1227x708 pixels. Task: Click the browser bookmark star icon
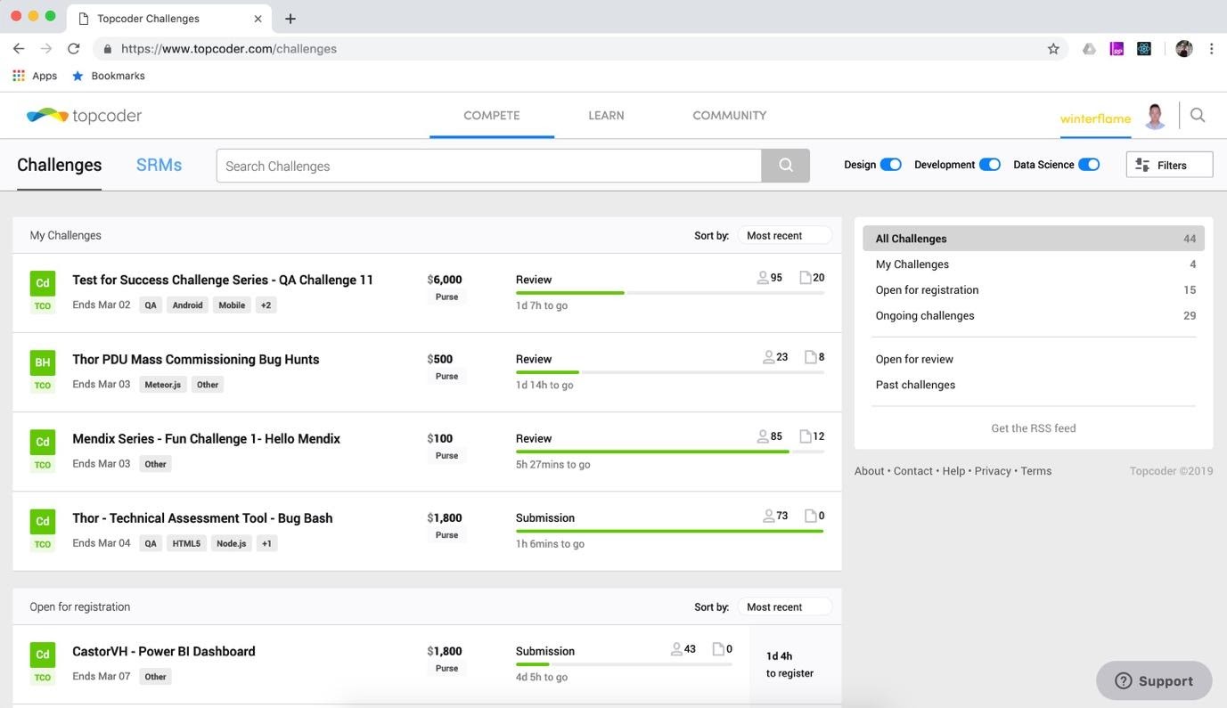coord(1053,49)
